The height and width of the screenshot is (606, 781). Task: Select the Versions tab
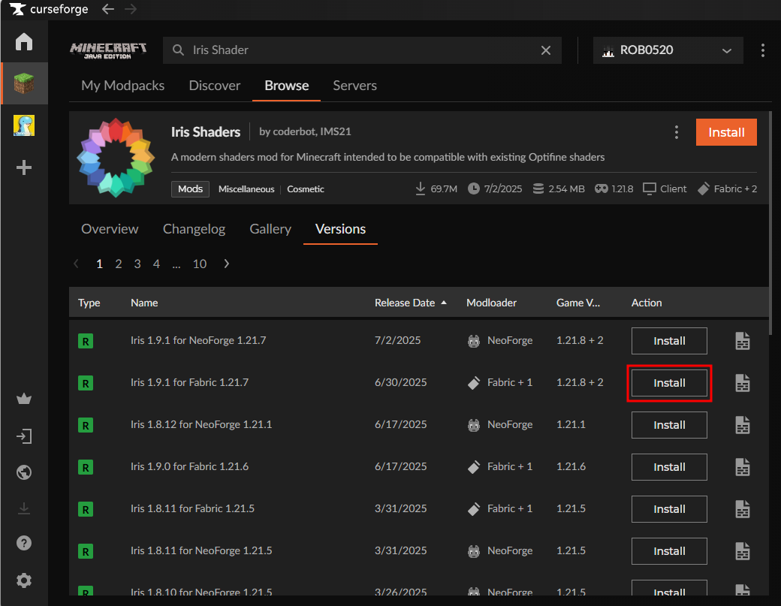(341, 229)
